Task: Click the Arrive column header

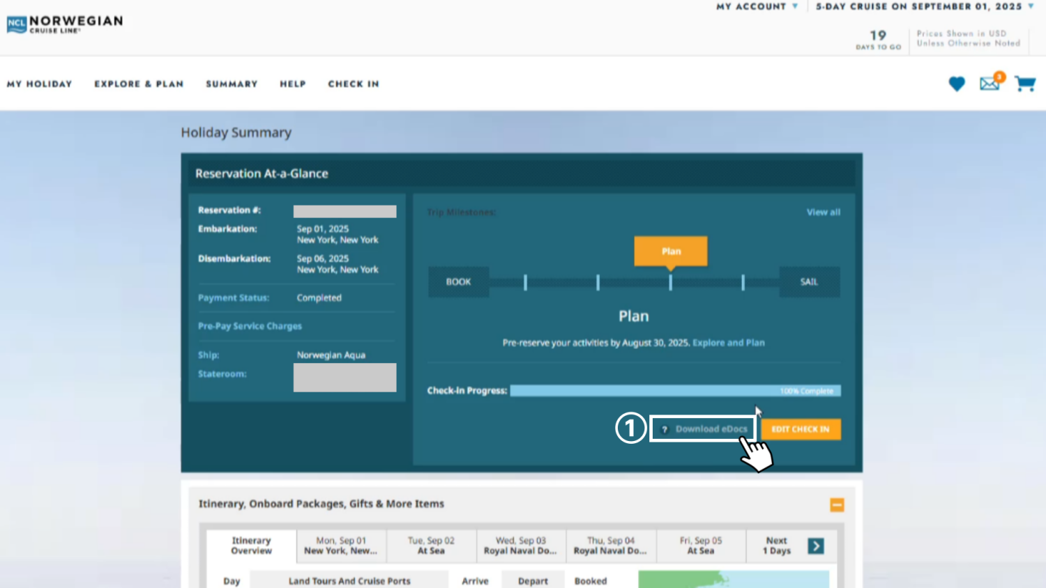Action: pos(475,580)
